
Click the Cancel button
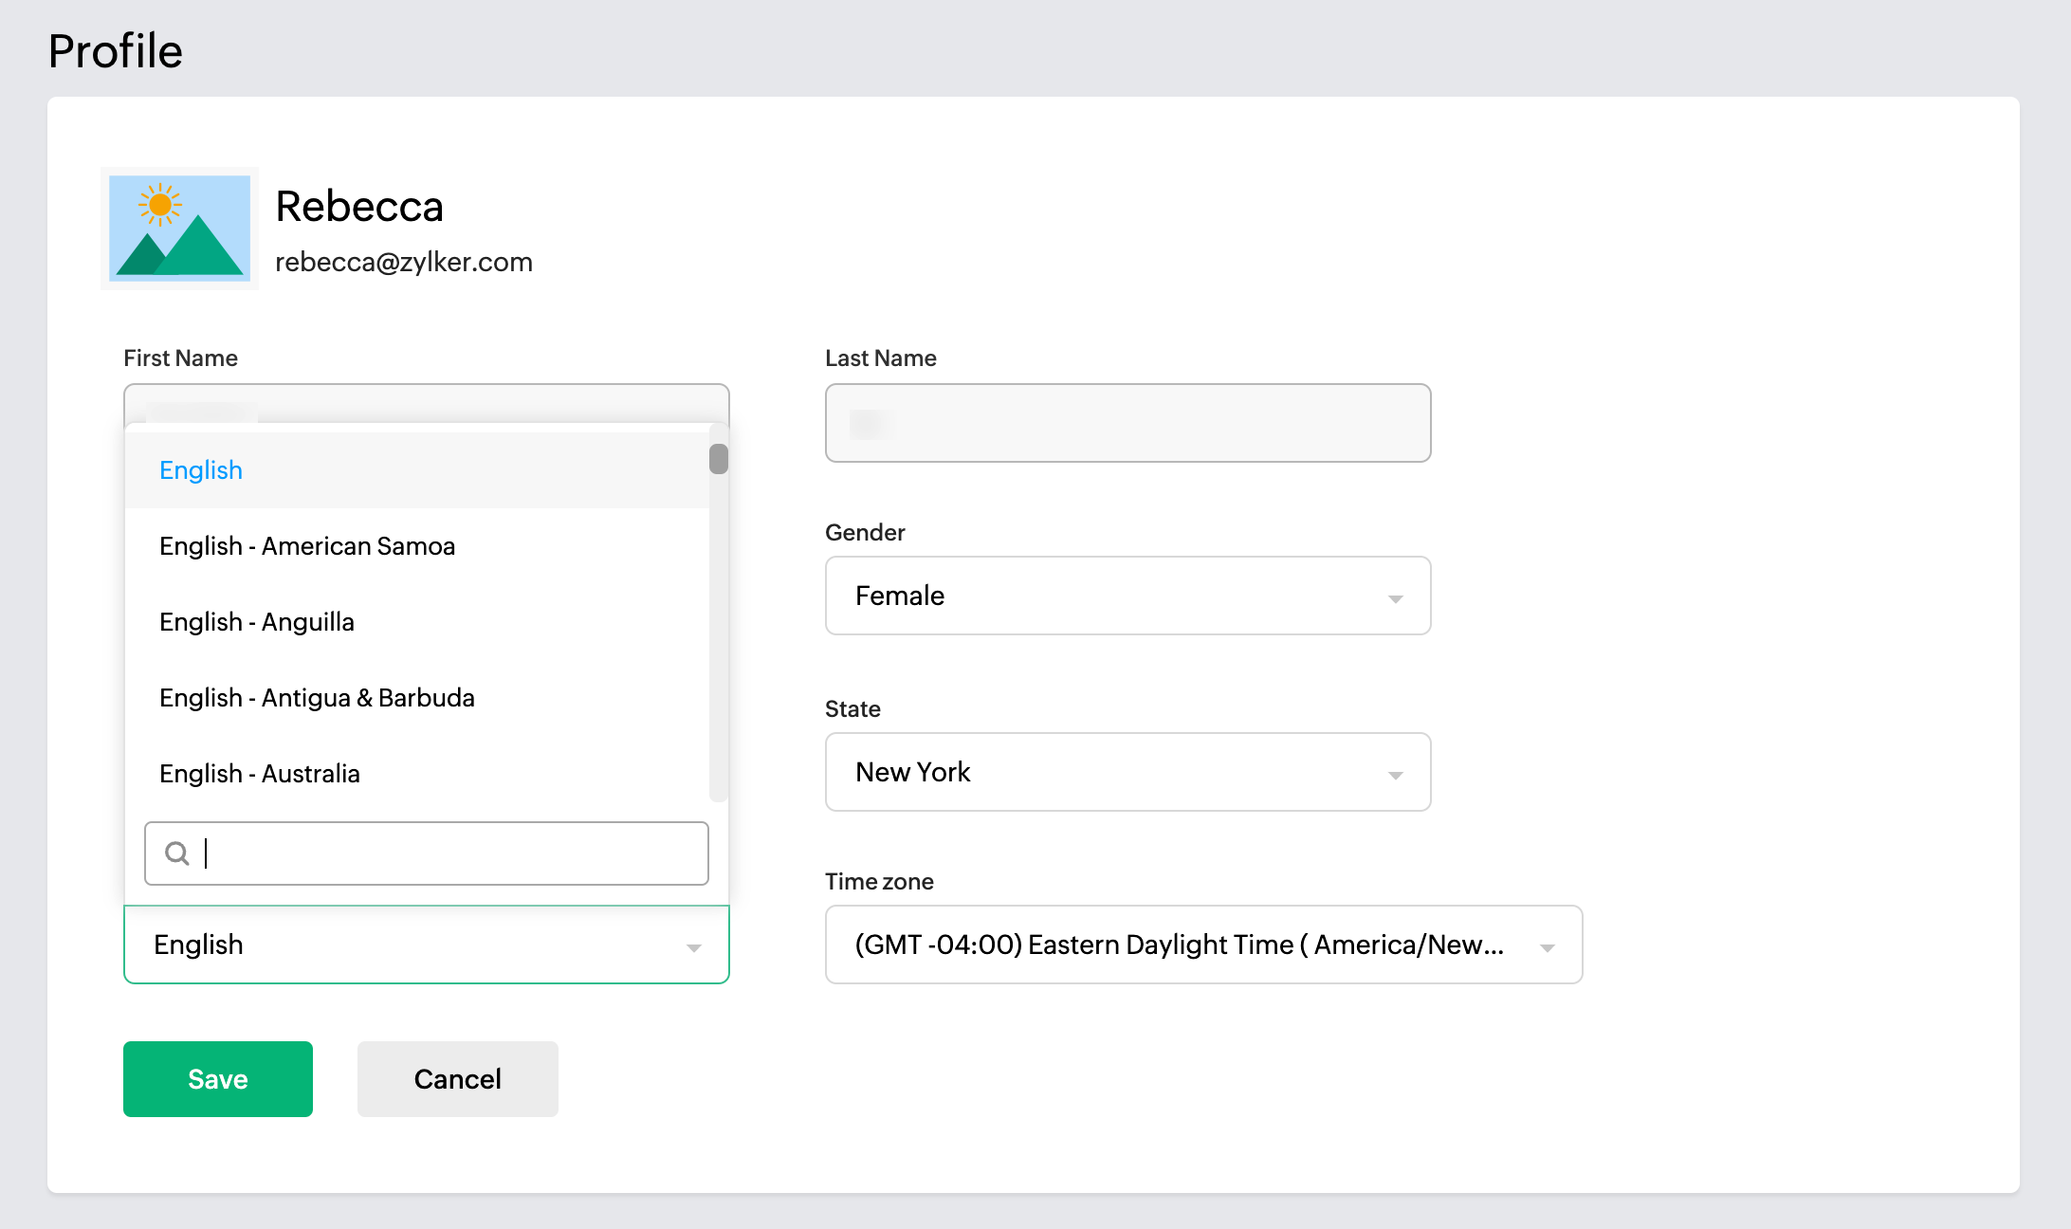(x=457, y=1079)
